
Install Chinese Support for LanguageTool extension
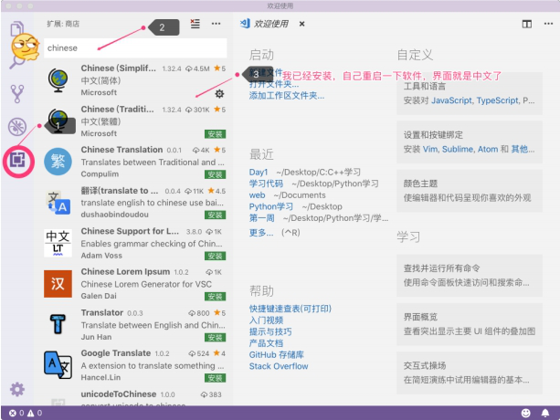215,256
